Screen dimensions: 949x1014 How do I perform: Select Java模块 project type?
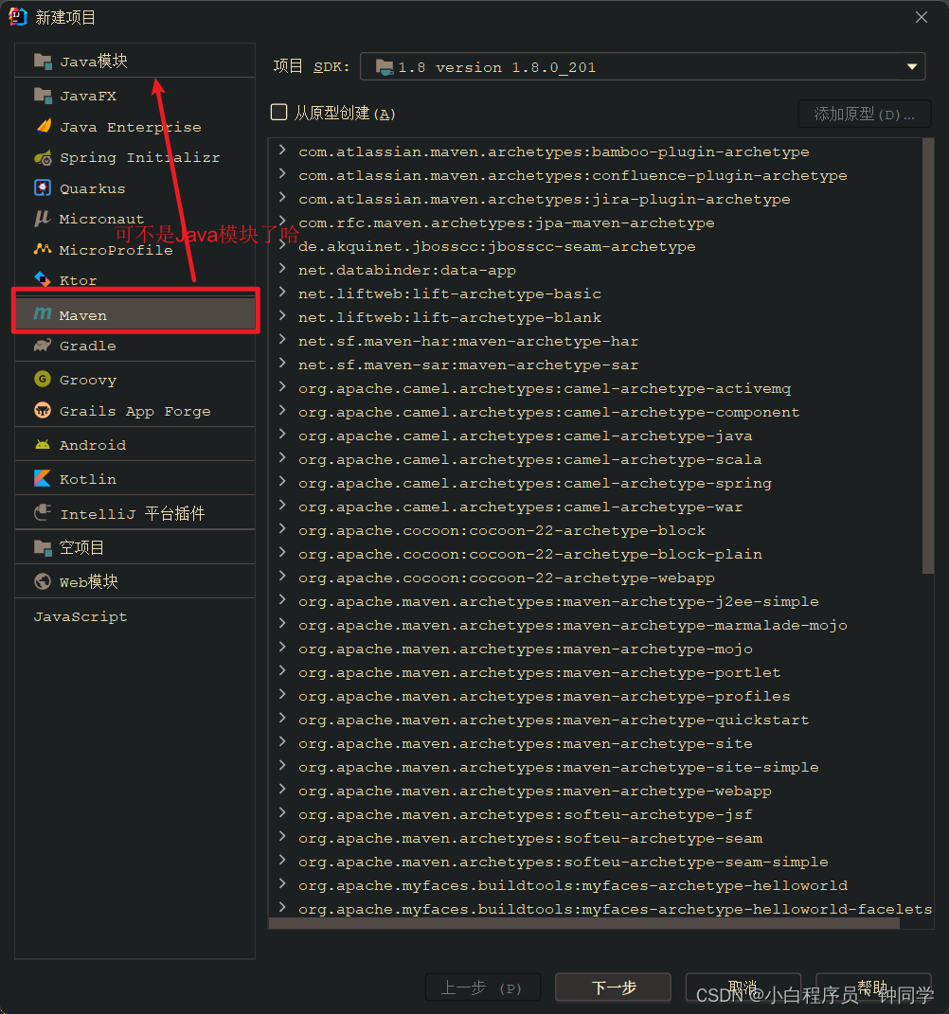[134, 61]
